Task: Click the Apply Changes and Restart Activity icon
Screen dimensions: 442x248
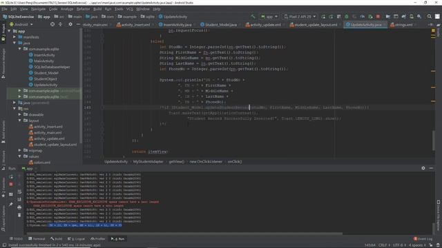Action: (x=331, y=17)
